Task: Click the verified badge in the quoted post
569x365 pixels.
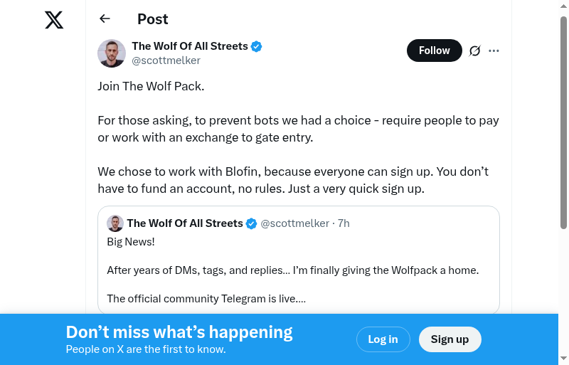Action: pyautogui.click(x=251, y=223)
